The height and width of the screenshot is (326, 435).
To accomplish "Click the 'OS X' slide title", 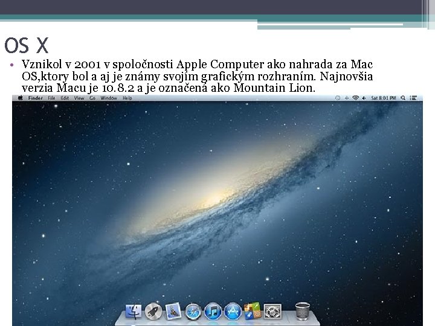I will point(27,45).
